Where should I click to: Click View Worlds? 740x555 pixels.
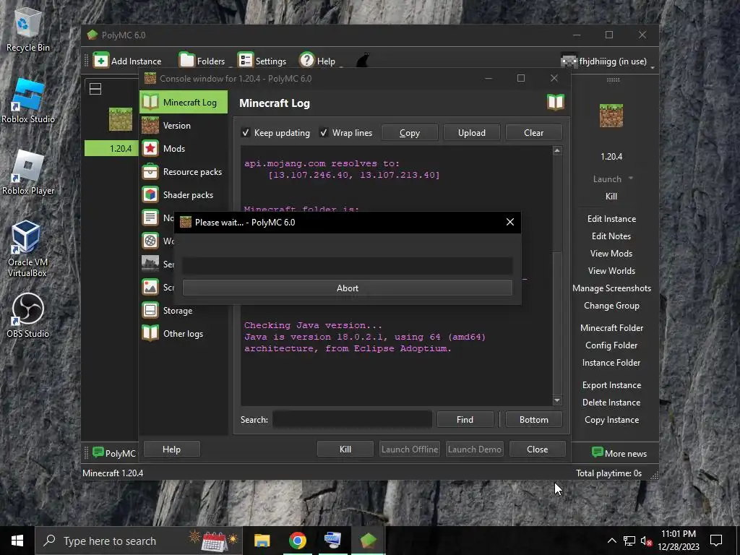611,271
